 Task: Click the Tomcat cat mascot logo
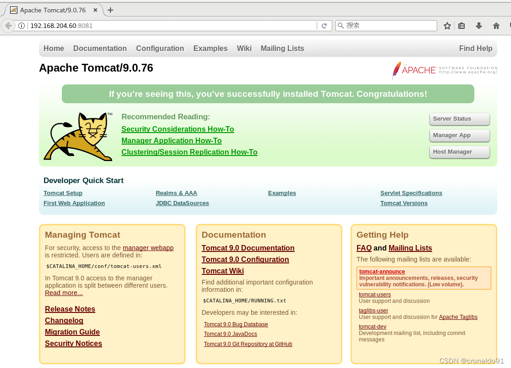click(x=78, y=136)
